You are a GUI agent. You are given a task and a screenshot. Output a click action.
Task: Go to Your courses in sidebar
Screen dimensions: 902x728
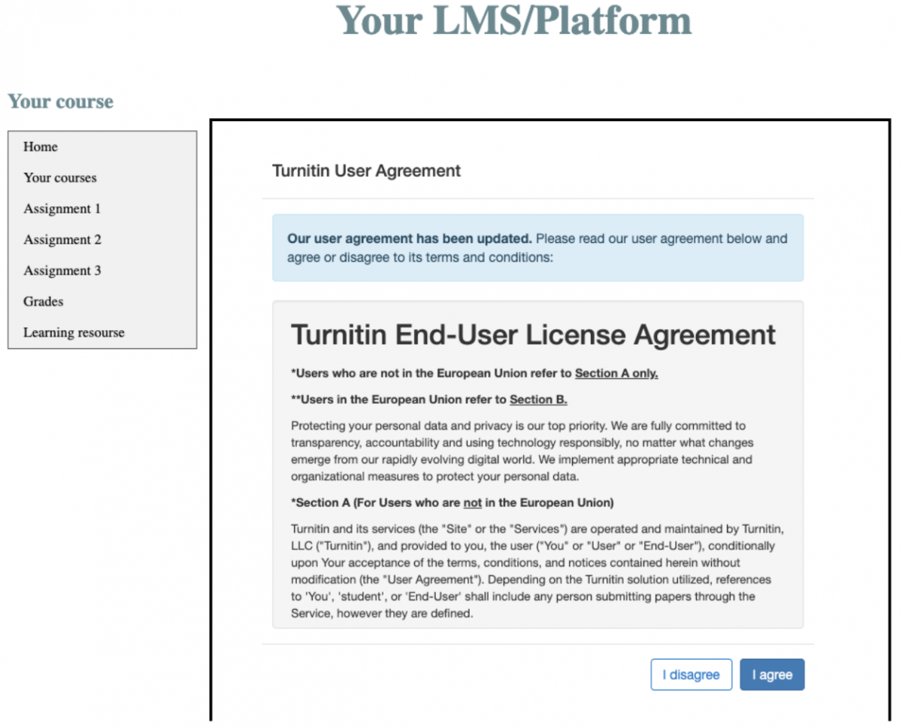pos(60,177)
